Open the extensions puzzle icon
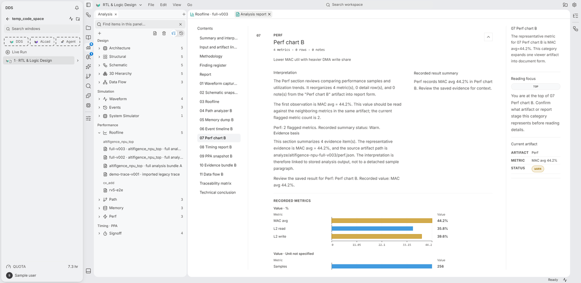Viewport: 581px width, 283px height. 88,96
